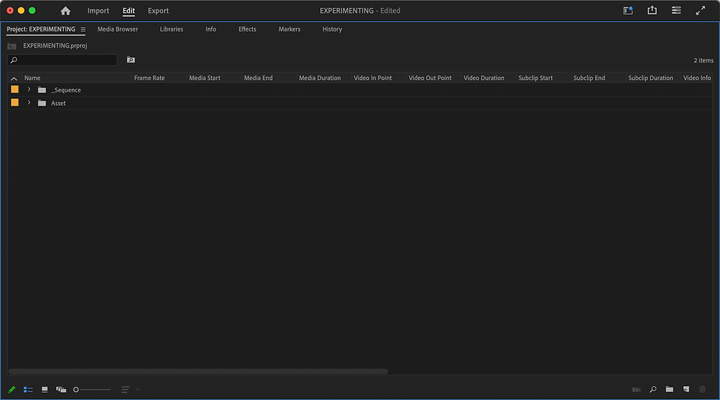
Task: Sort by the Subclip End column
Action: tap(588, 78)
